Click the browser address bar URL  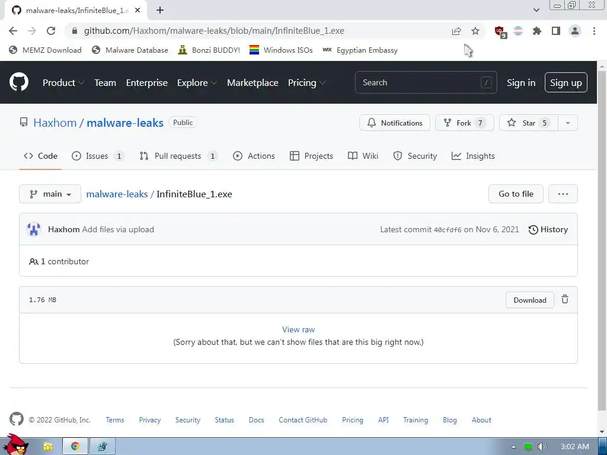coord(214,31)
